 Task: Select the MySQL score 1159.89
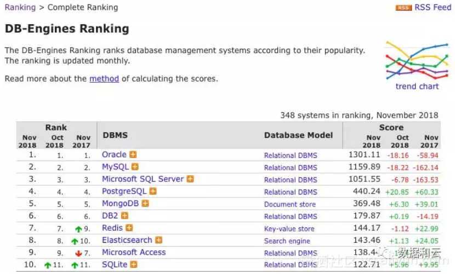(364, 167)
